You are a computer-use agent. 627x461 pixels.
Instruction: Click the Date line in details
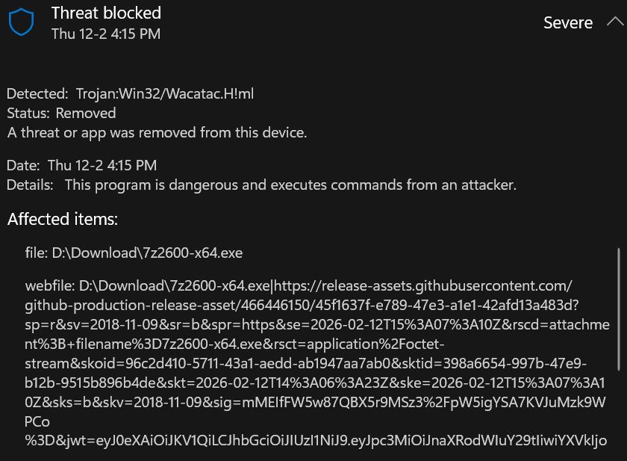(x=82, y=165)
